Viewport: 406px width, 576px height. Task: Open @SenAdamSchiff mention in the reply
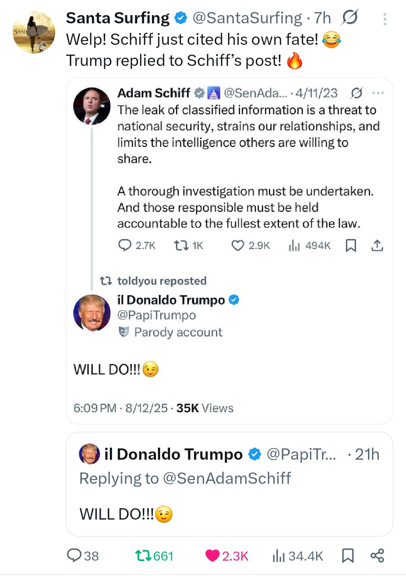tap(227, 478)
